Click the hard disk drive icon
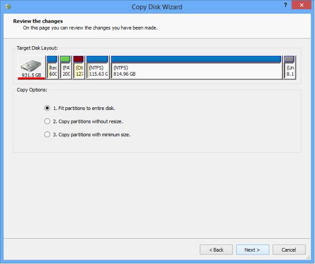Viewport: 315px width, 264px height. 31,65
